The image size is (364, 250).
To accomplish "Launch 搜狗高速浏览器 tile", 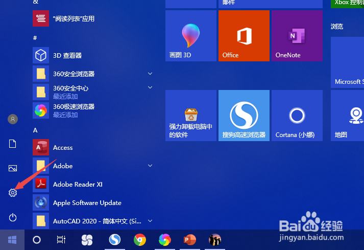I will [244, 116].
